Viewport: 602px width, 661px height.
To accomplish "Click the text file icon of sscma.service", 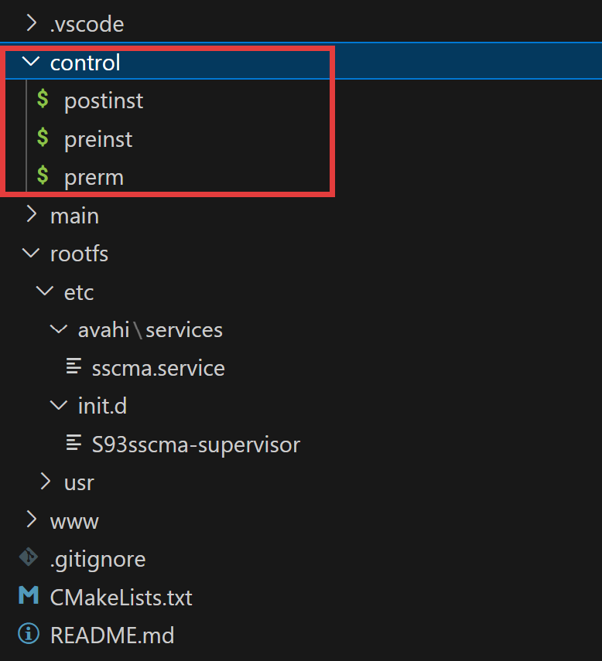I will coord(74,366).
